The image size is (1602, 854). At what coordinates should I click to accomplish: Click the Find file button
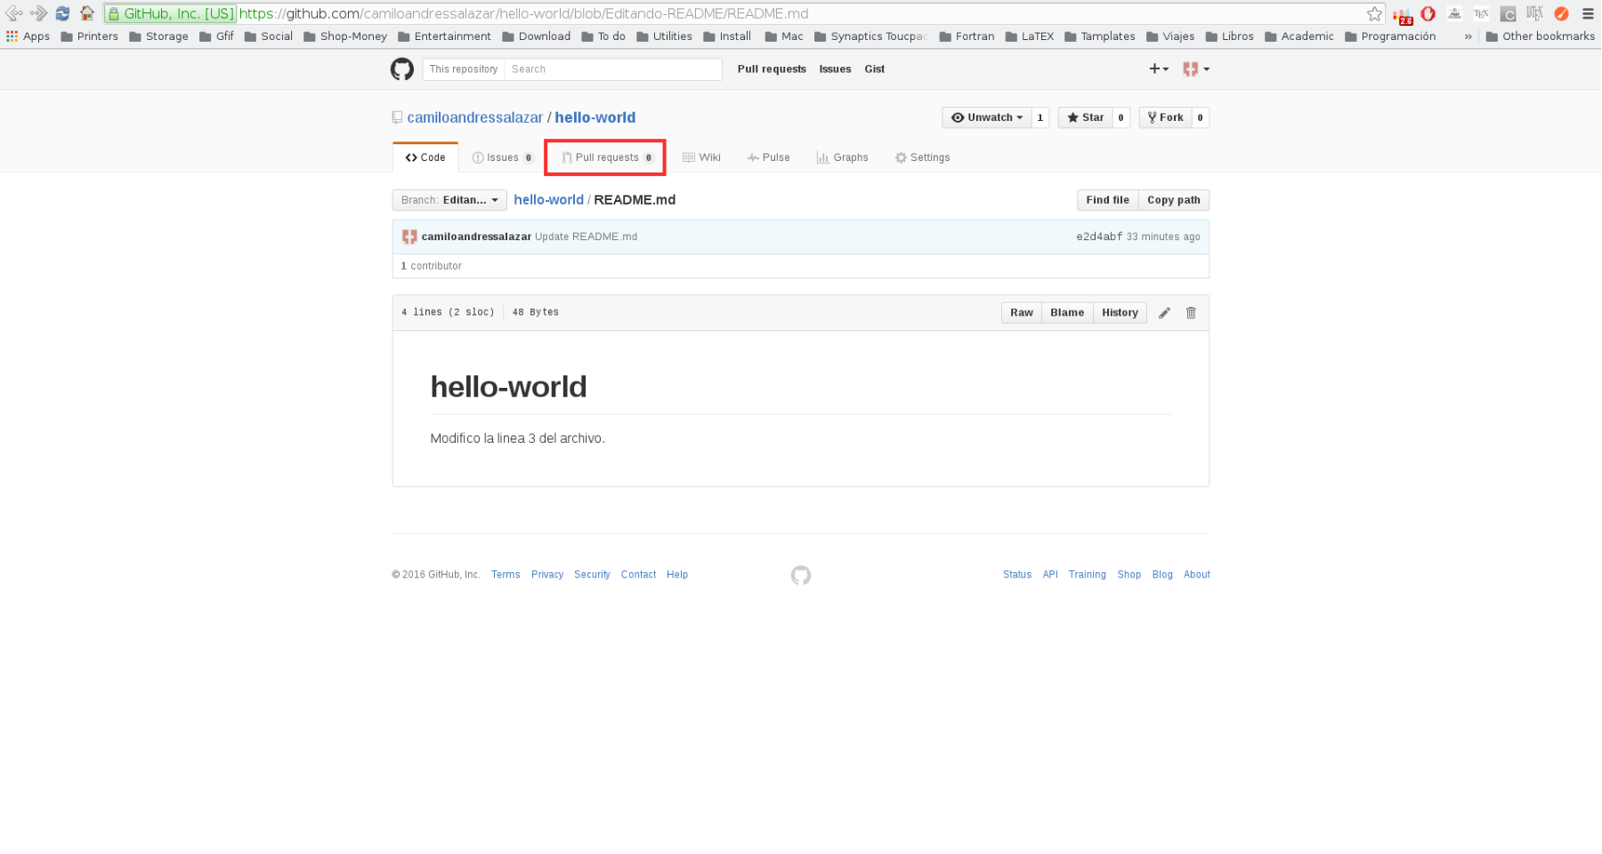click(1107, 200)
